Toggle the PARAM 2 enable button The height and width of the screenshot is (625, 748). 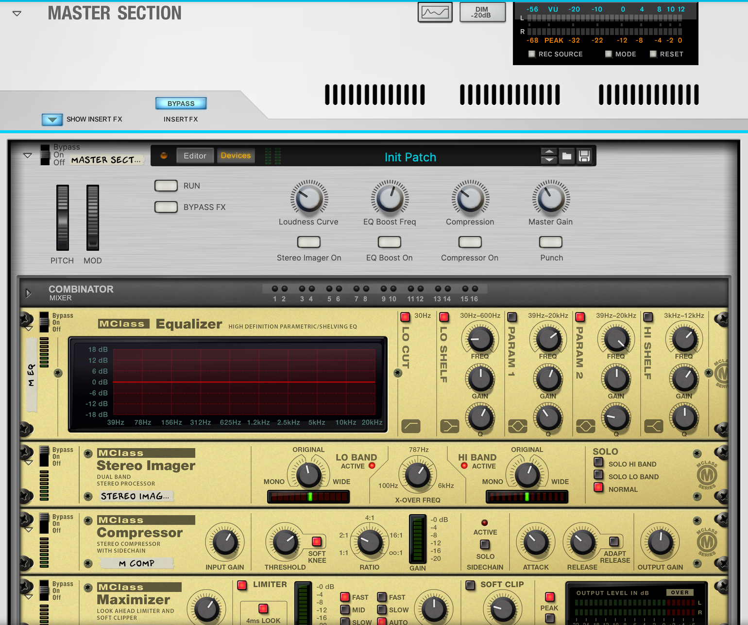click(x=580, y=317)
